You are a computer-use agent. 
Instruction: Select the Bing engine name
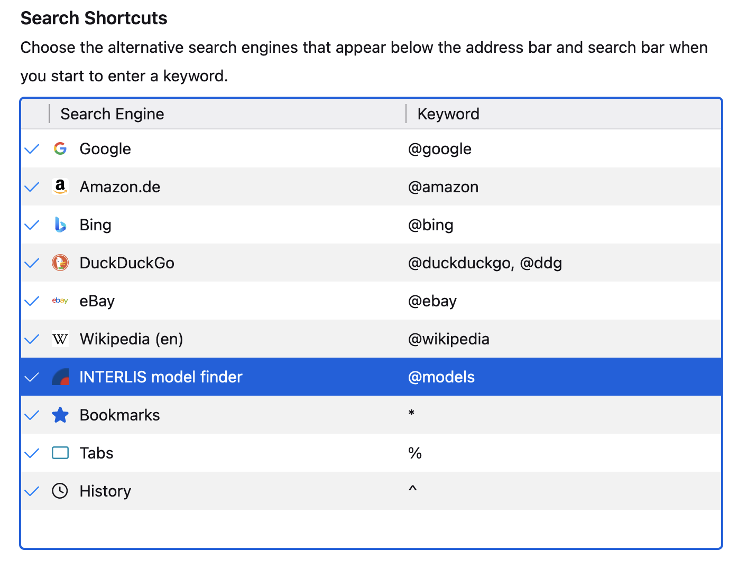tap(96, 225)
